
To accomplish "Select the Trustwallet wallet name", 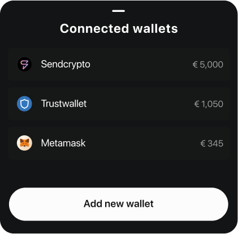I will coord(64,104).
